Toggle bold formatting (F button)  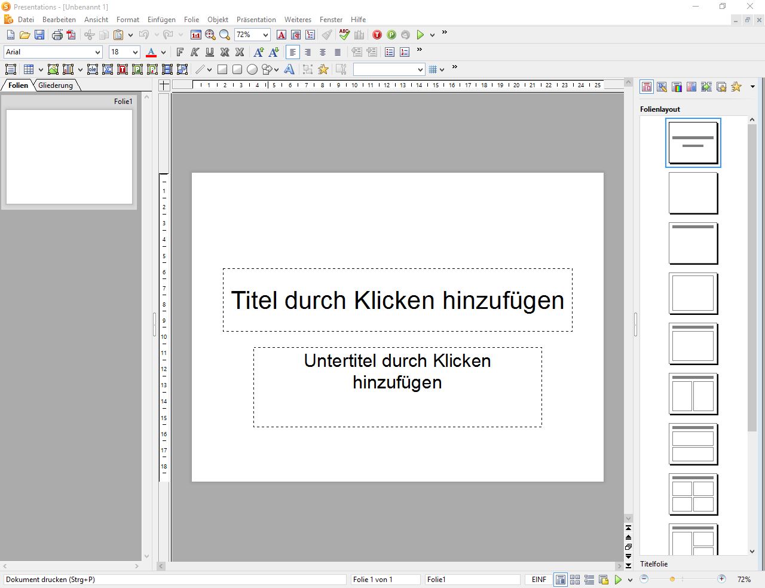180,53
